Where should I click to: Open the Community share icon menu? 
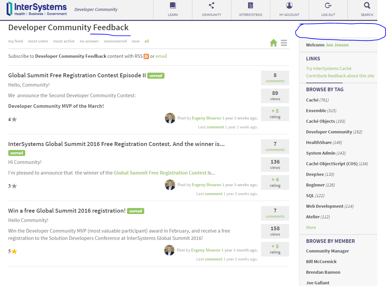coord(212,5)
